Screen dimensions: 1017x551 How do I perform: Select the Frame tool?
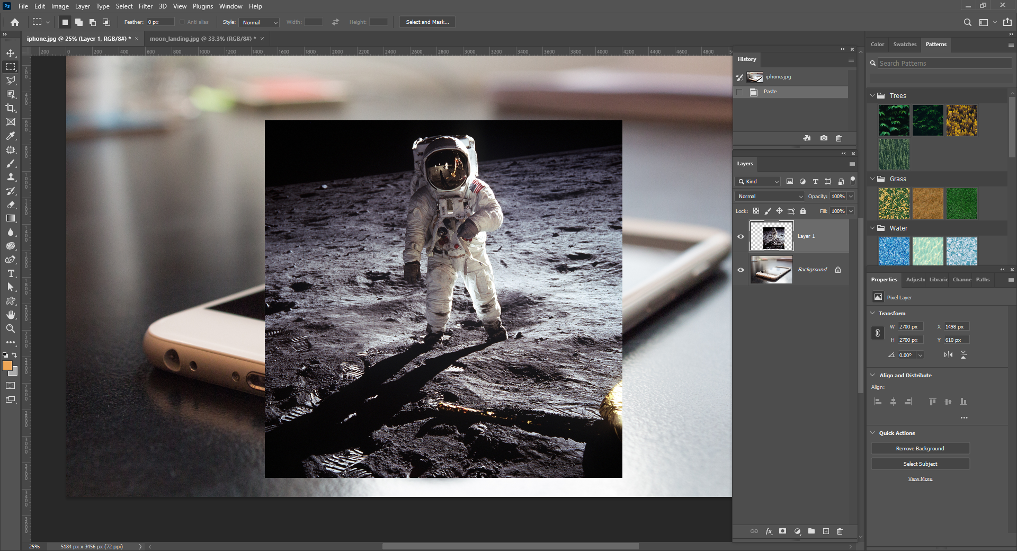11,122
